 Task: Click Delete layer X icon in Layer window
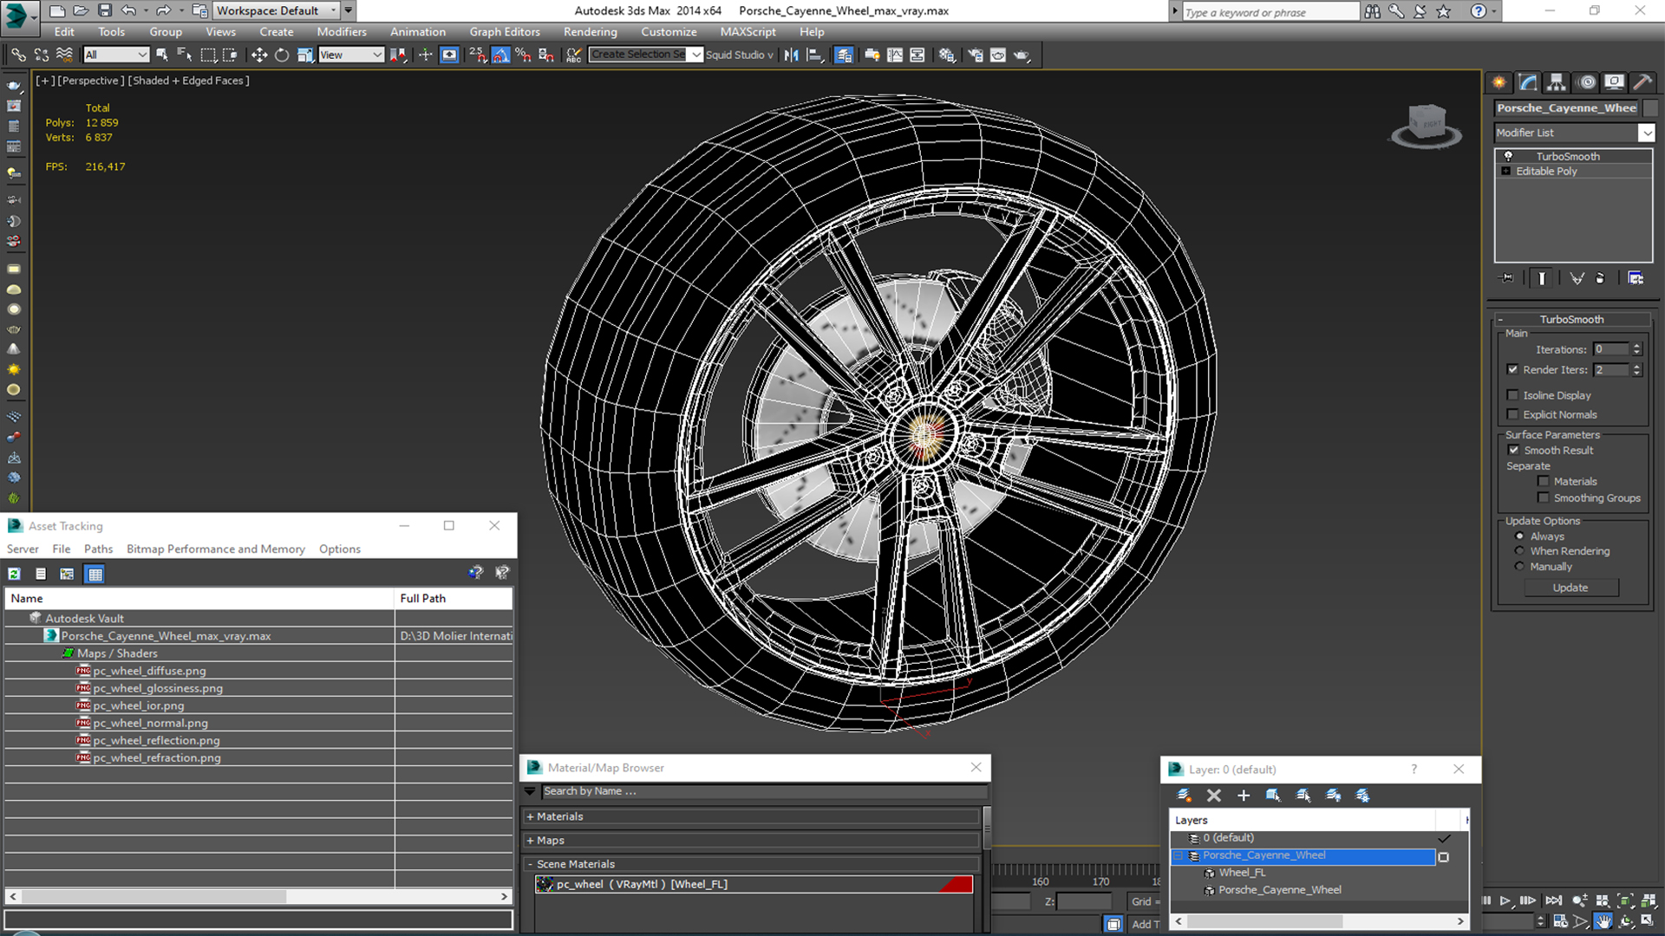click(x=1214, y=796)
